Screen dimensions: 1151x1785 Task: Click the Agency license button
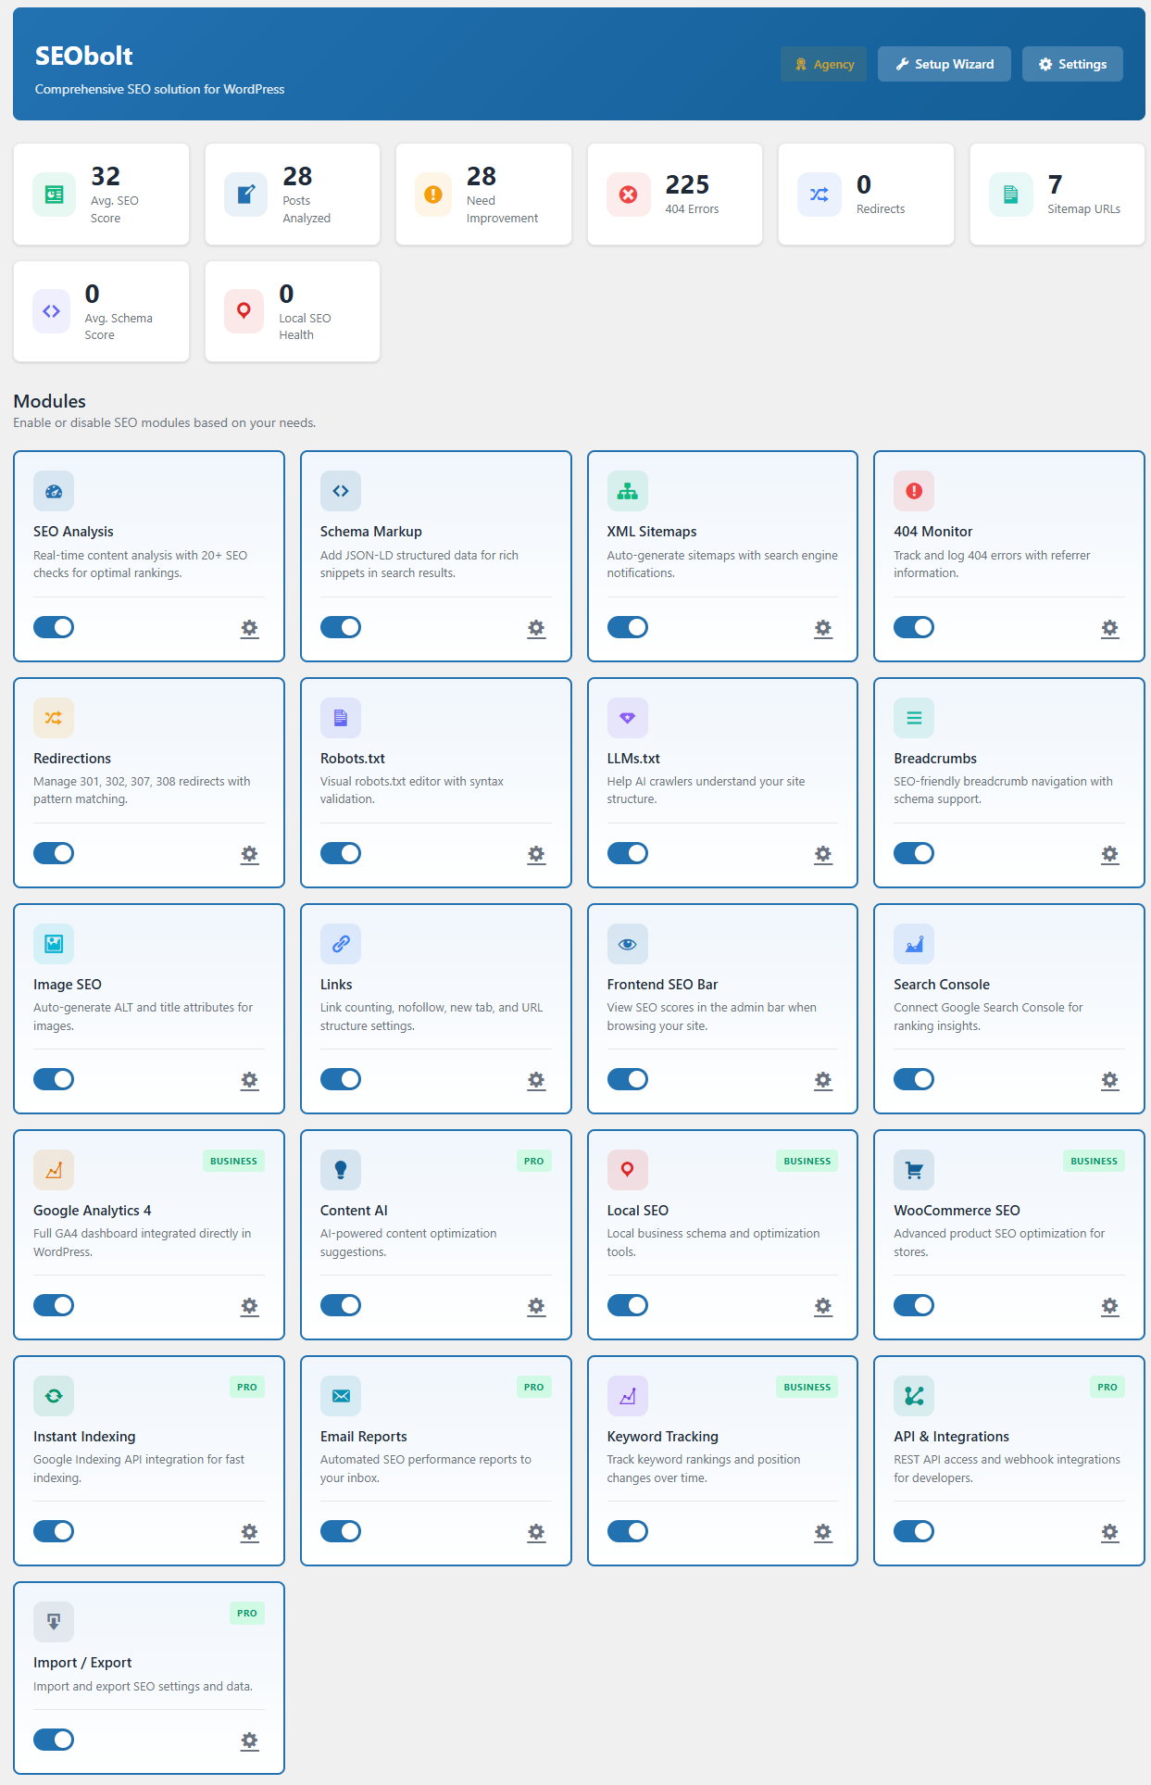click(x=823, y=64)
